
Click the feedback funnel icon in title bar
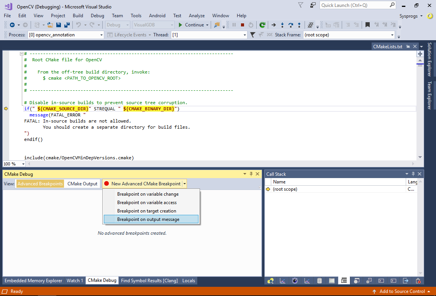301,5
